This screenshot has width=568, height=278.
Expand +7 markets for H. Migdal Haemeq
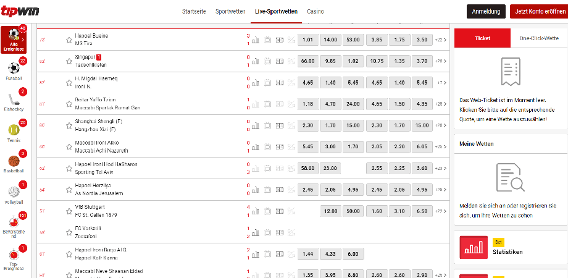[x=441, y=83]
